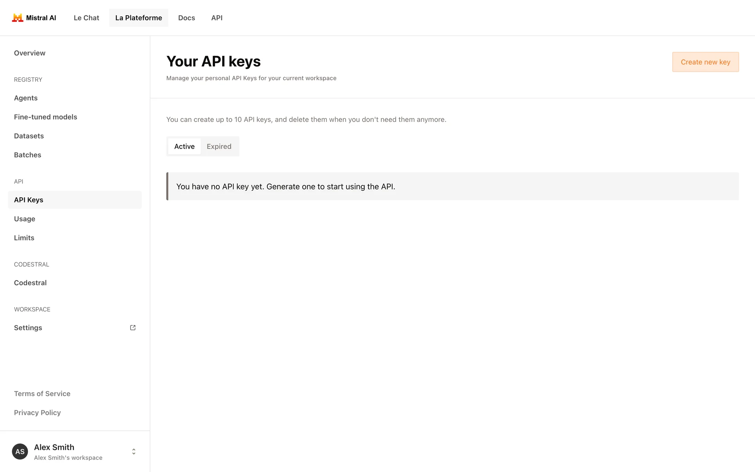The image size is (755, 472).
Task: Open Batches in the sidebar
Action: 28,155
